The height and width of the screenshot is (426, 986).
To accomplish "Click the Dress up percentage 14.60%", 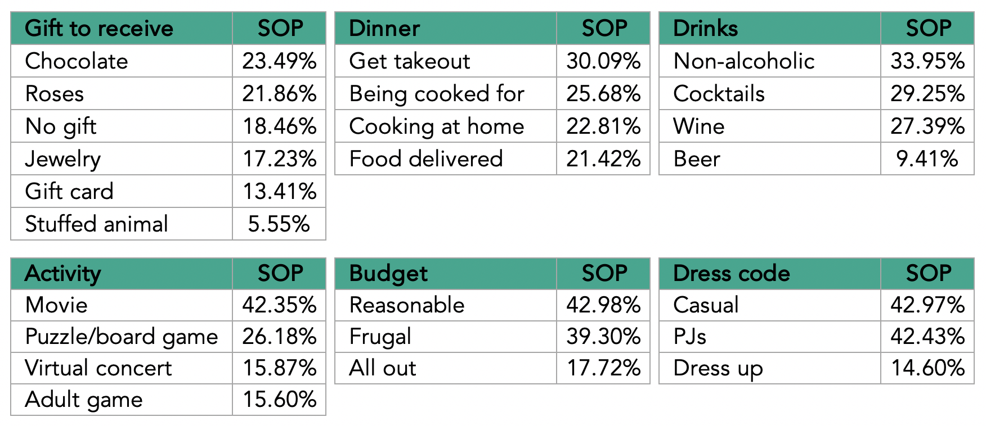I will (927, 368).
